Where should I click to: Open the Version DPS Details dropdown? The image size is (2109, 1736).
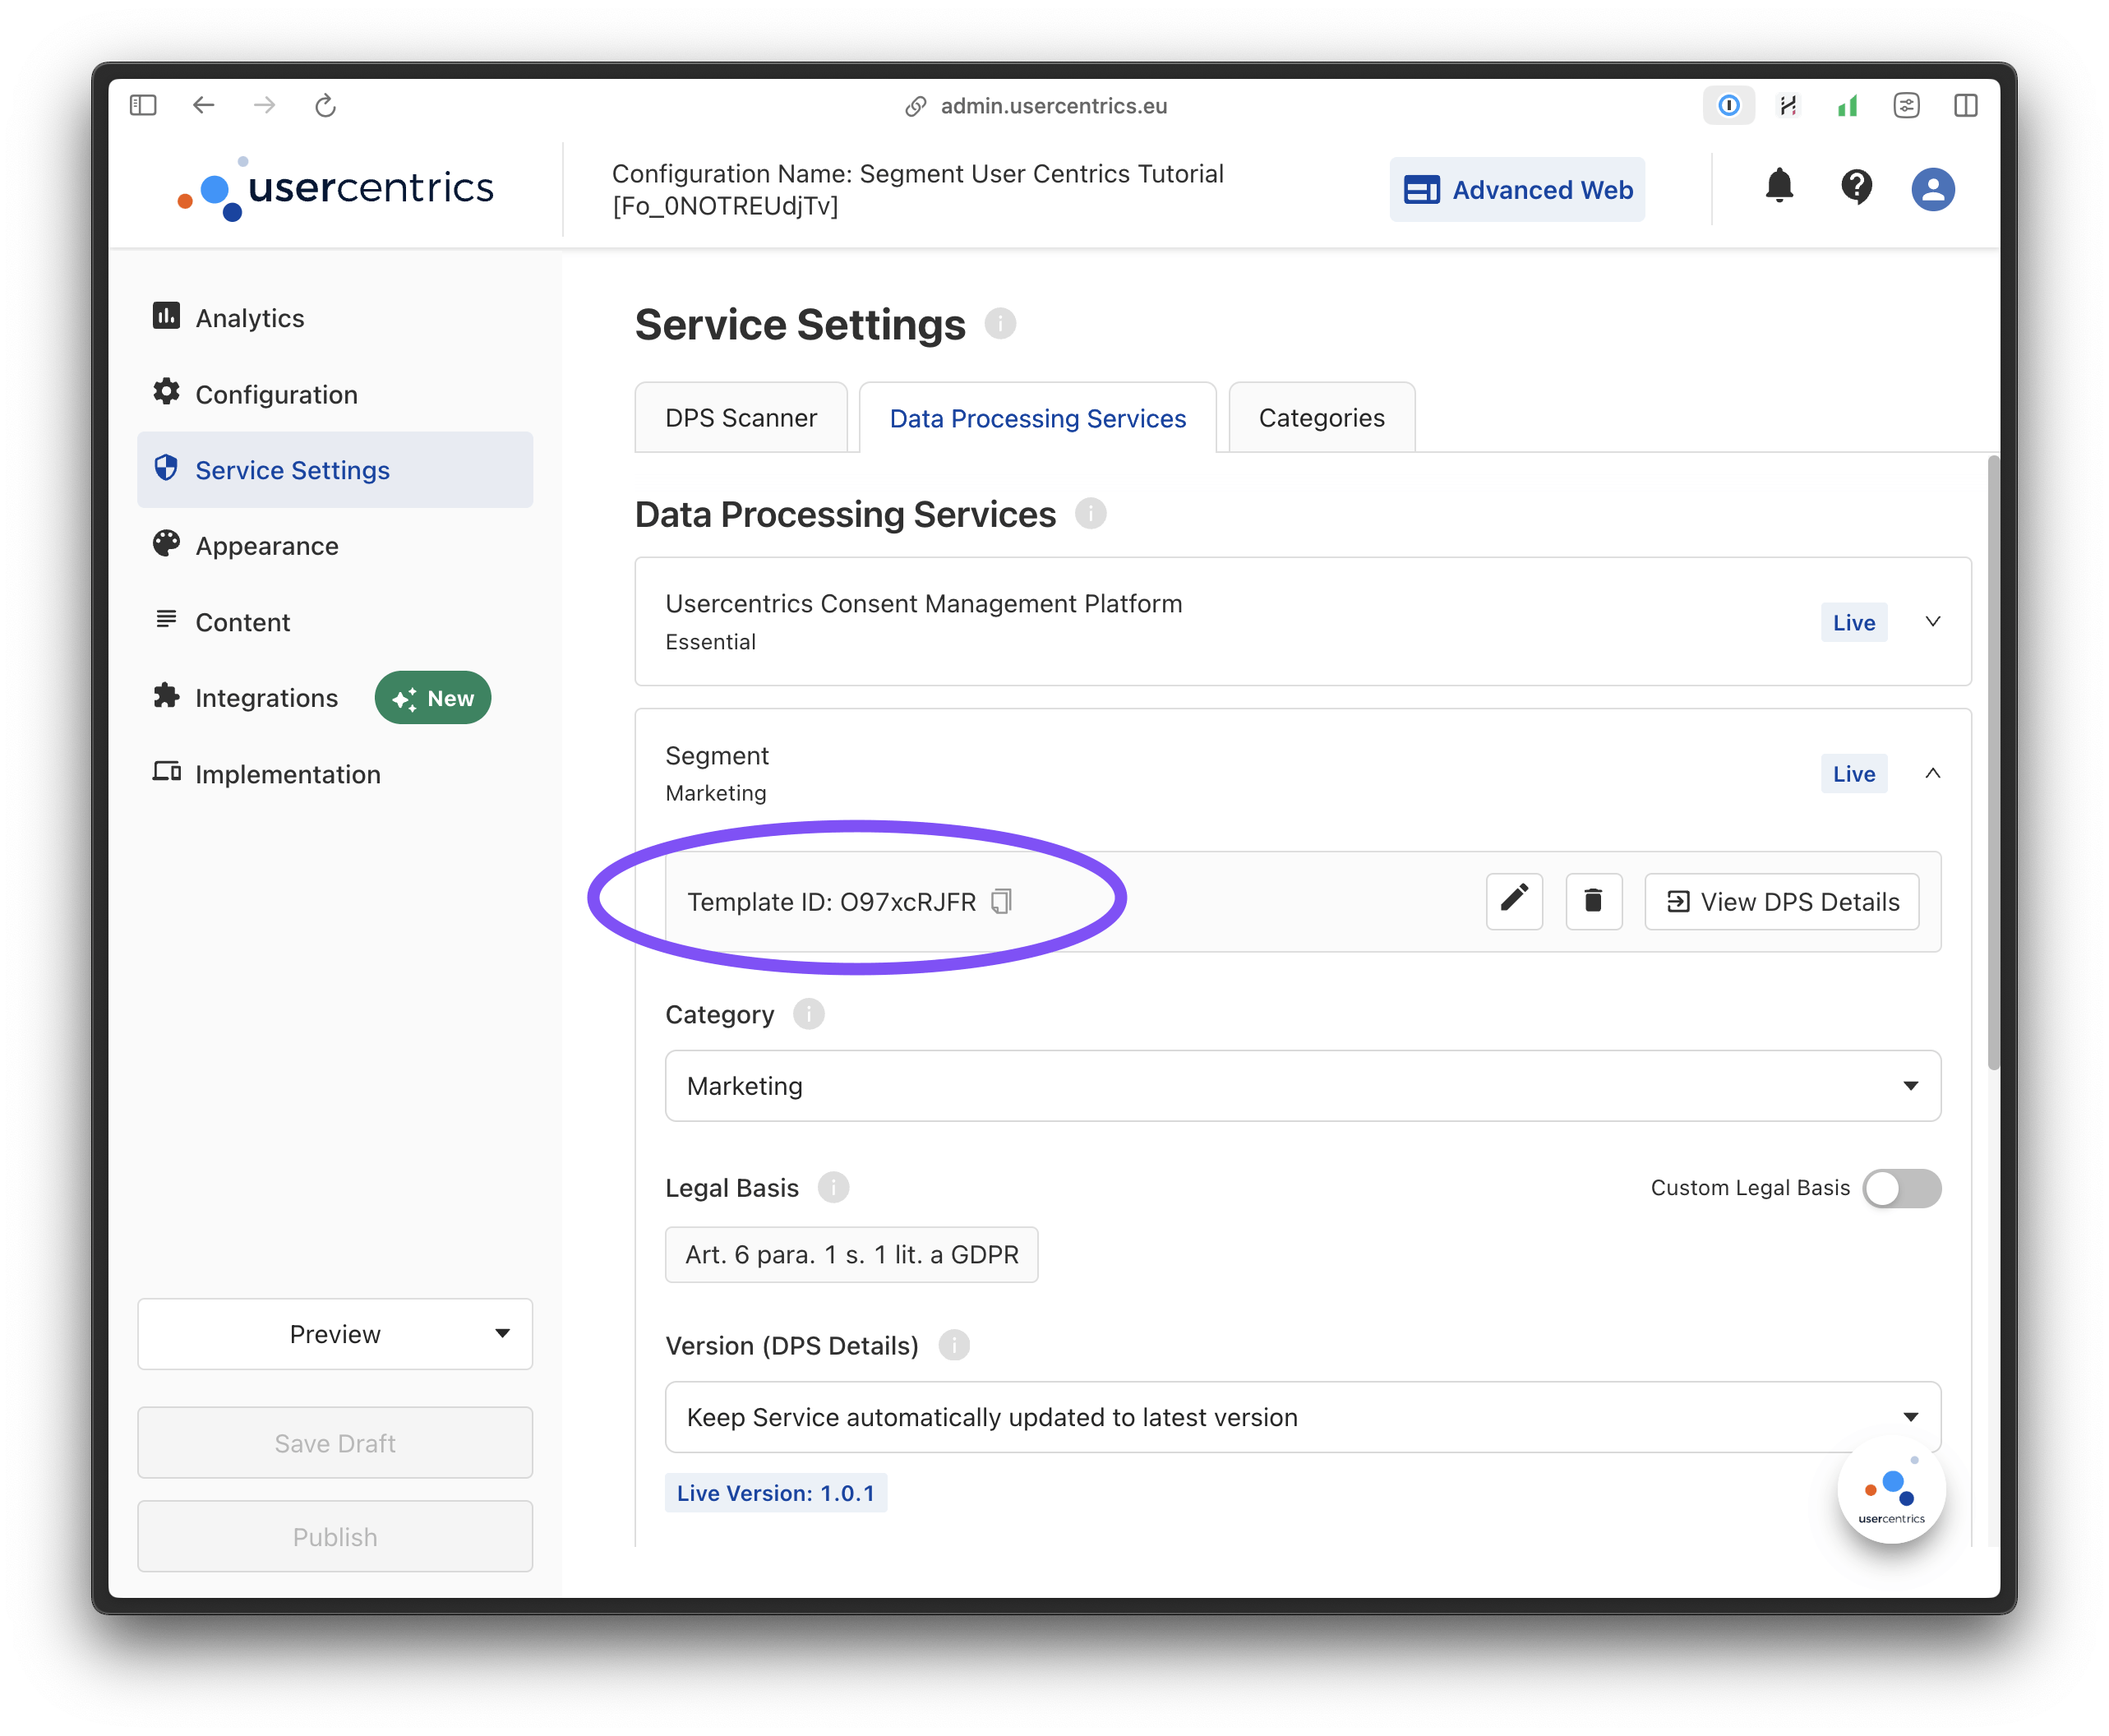coord(1302,1417)
